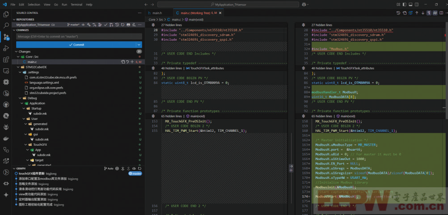Focus the commit message input field
Viewport: 448px width, 215px height.
point(79,37)
